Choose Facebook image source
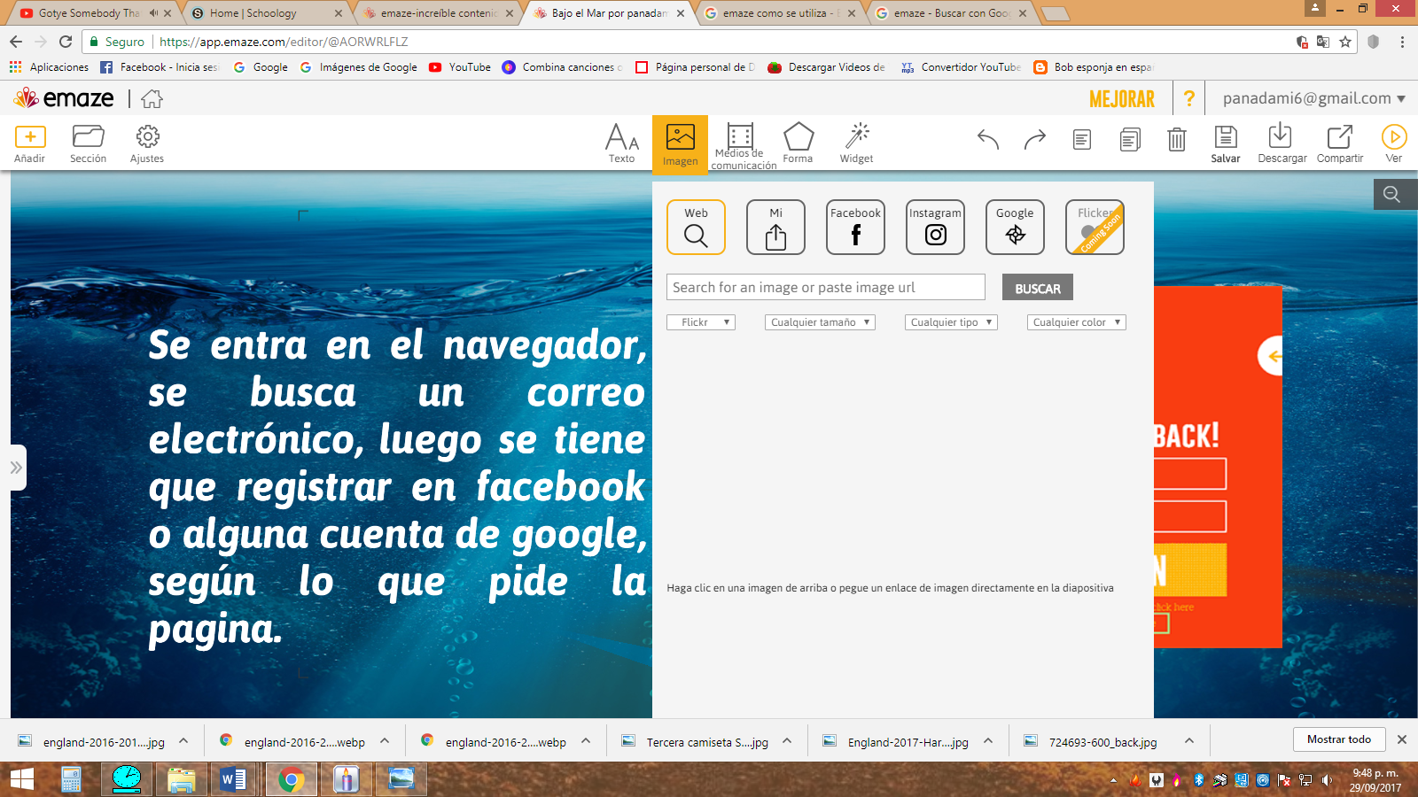Screen dimensions: 1418x797 click(855, 227)
